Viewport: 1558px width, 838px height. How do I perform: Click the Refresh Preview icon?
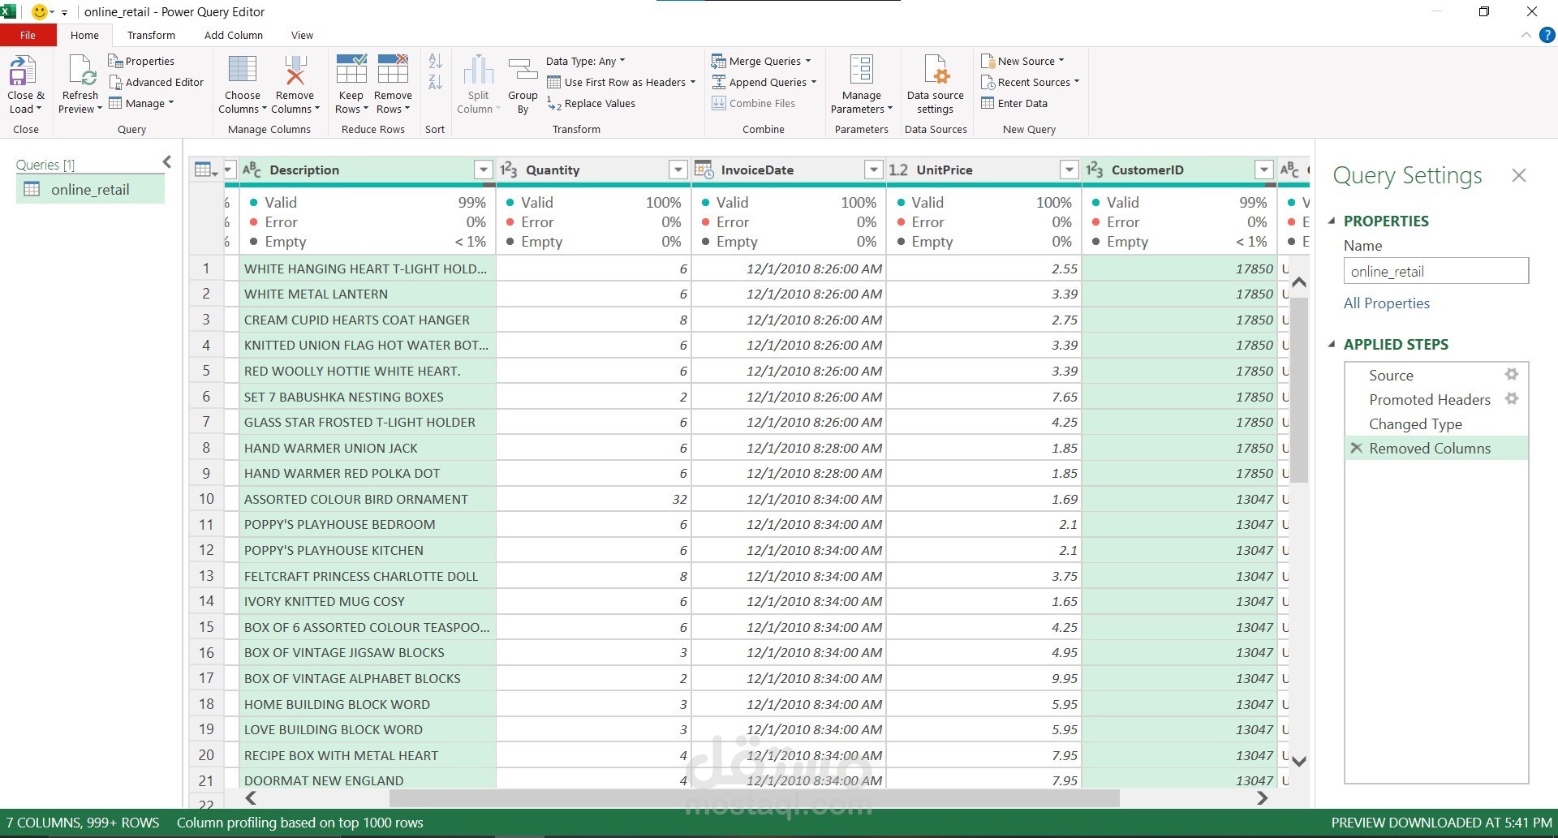pyautogui.click(x=82, y=71)
